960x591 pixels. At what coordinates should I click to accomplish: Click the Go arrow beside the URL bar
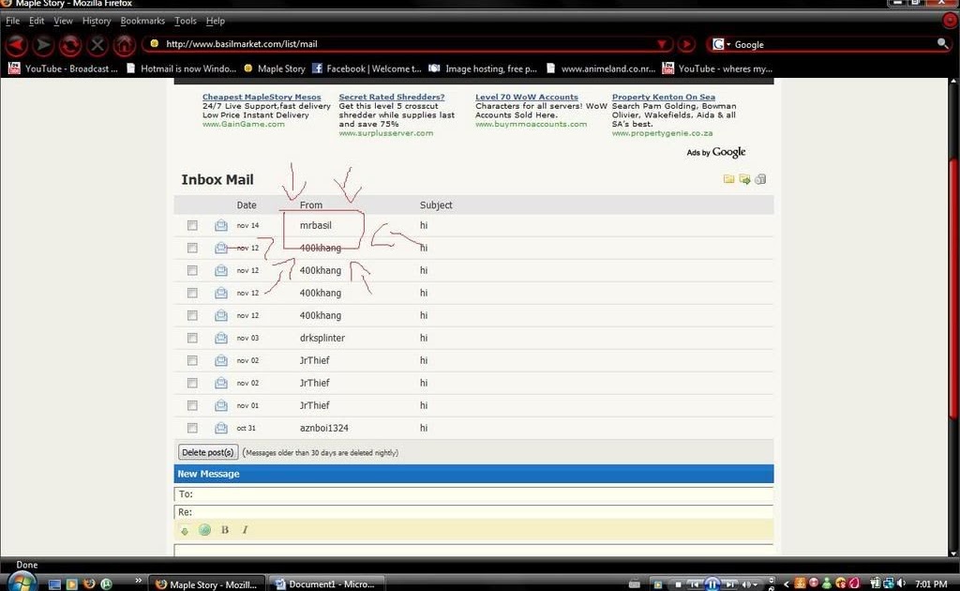tap(687, 44)
